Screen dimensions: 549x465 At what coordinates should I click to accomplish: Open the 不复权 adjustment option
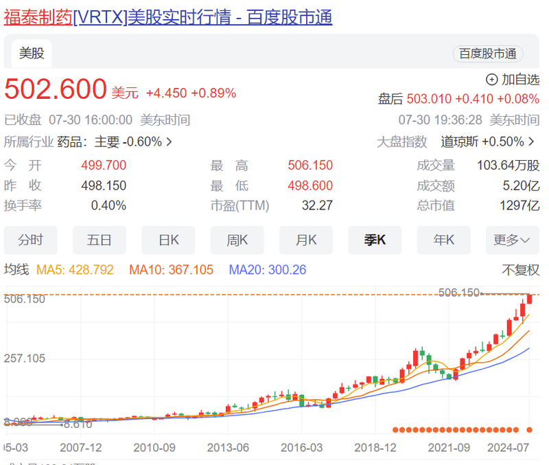pos(522,271)
